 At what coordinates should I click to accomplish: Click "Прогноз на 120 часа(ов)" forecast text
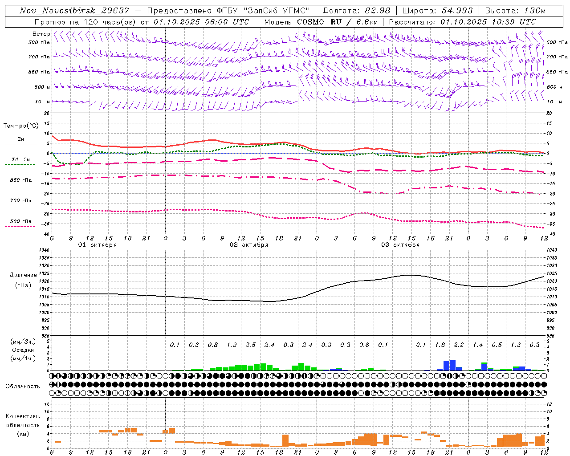(85, 22)
